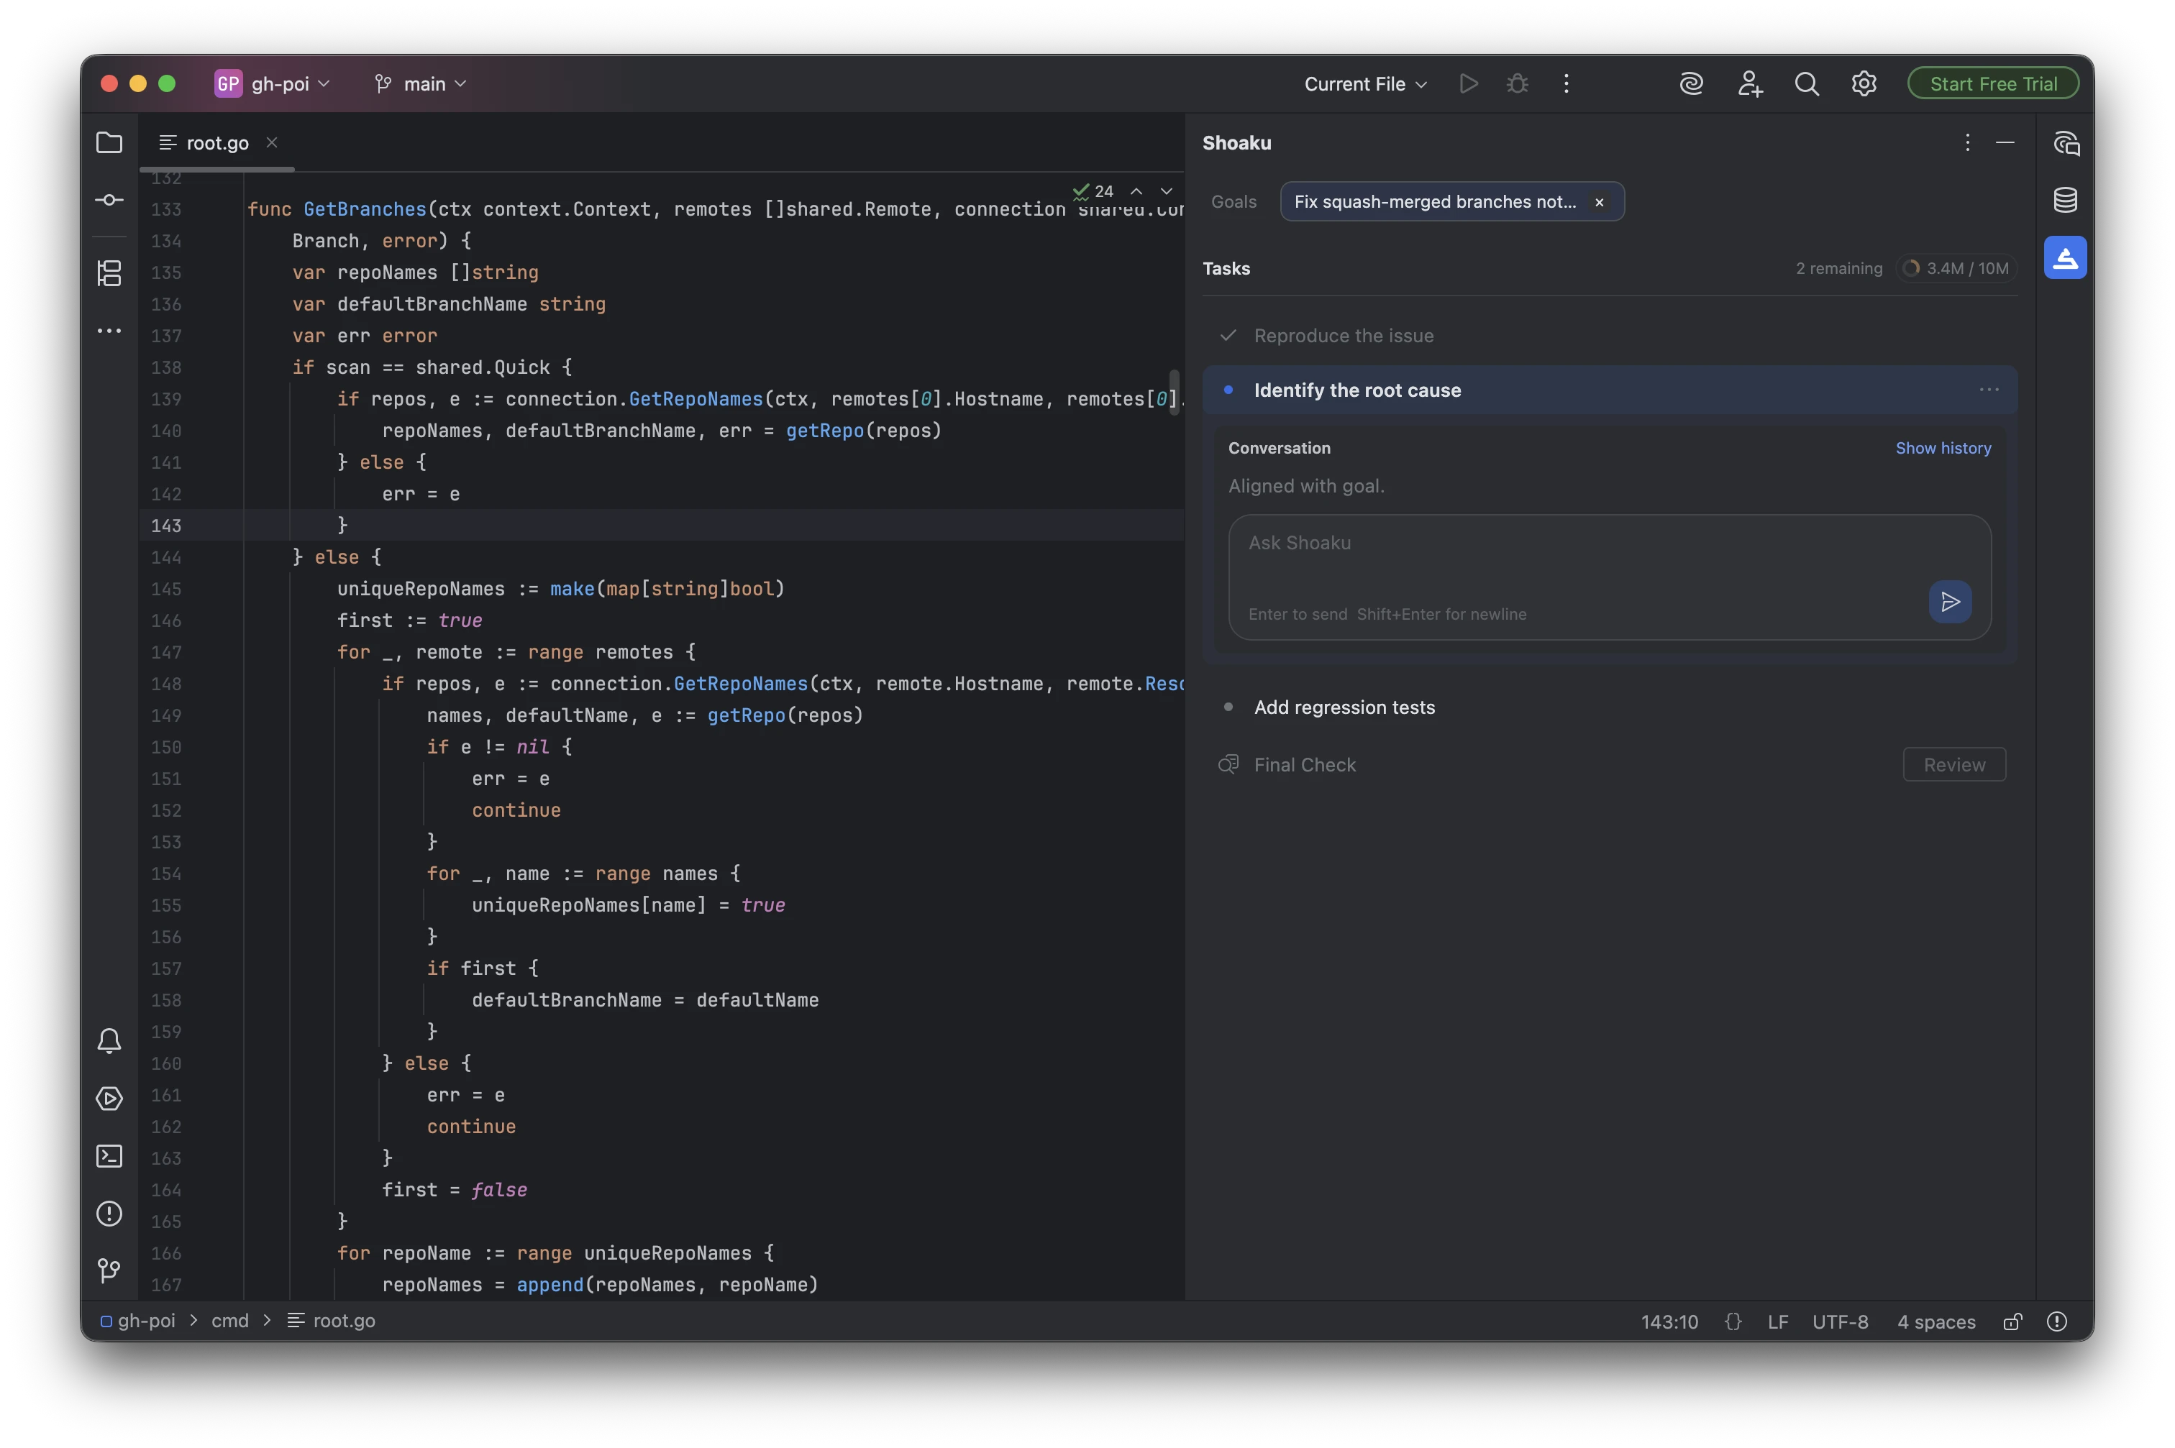Click 'defaultBranchName = defaultName' on line 158
The width and height of the screenshot is (2175, 1448).
pyautogui.click(x=644, y=1000)
